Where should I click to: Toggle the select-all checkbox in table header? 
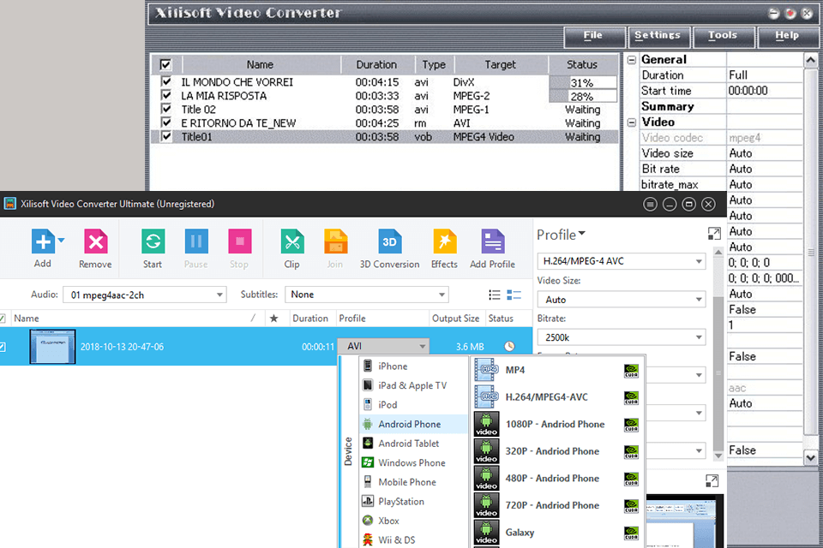click(x=165, y=64)
